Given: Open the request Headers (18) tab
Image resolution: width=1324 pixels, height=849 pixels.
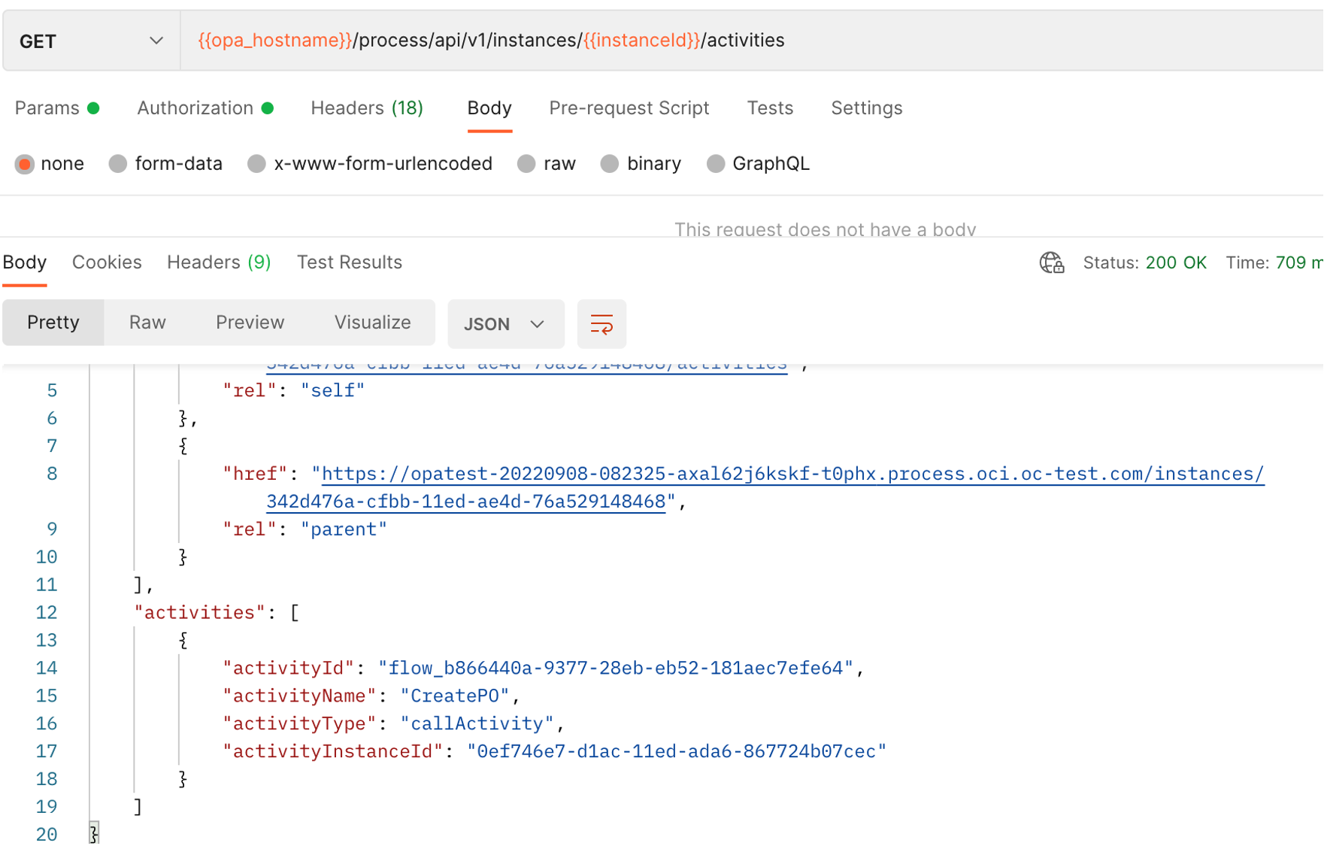Looking at the screenshot, I should [366, 108].
